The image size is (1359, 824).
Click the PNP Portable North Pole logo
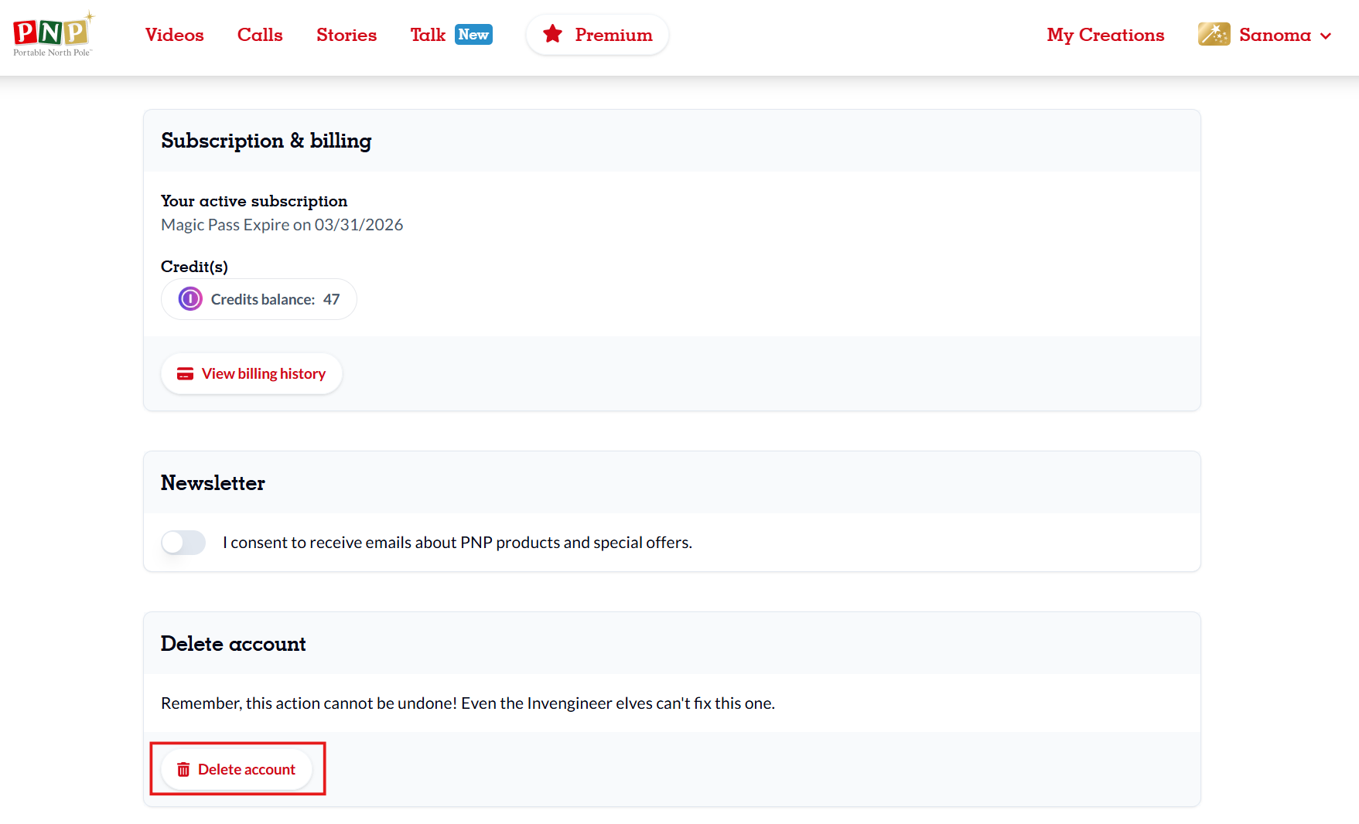[53, 35]
